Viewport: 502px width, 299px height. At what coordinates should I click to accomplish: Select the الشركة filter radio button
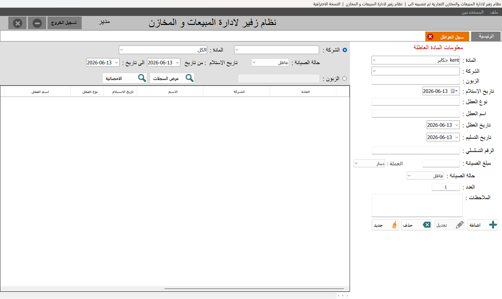345,50
